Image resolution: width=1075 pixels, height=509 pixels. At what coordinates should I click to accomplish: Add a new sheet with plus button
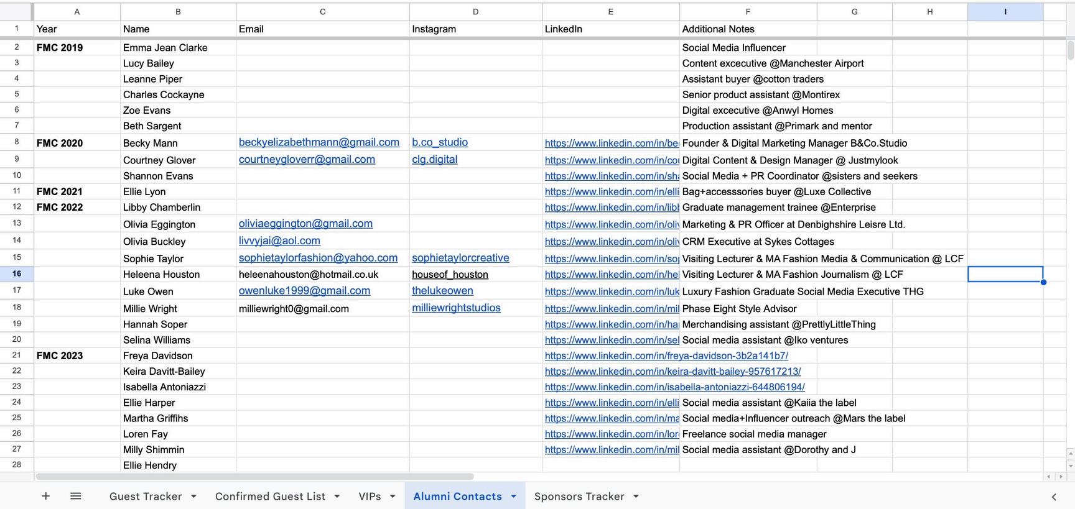click(45, 496)
